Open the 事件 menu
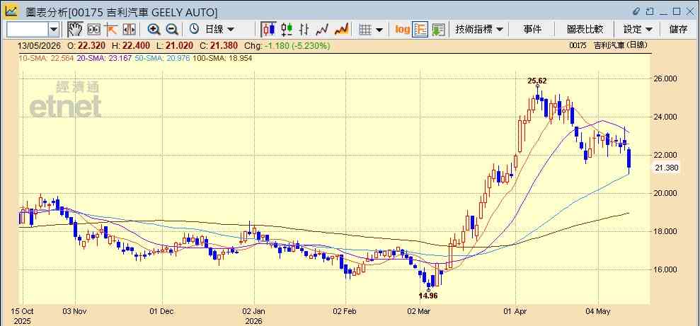700x326 pixels. pos(532,30)
